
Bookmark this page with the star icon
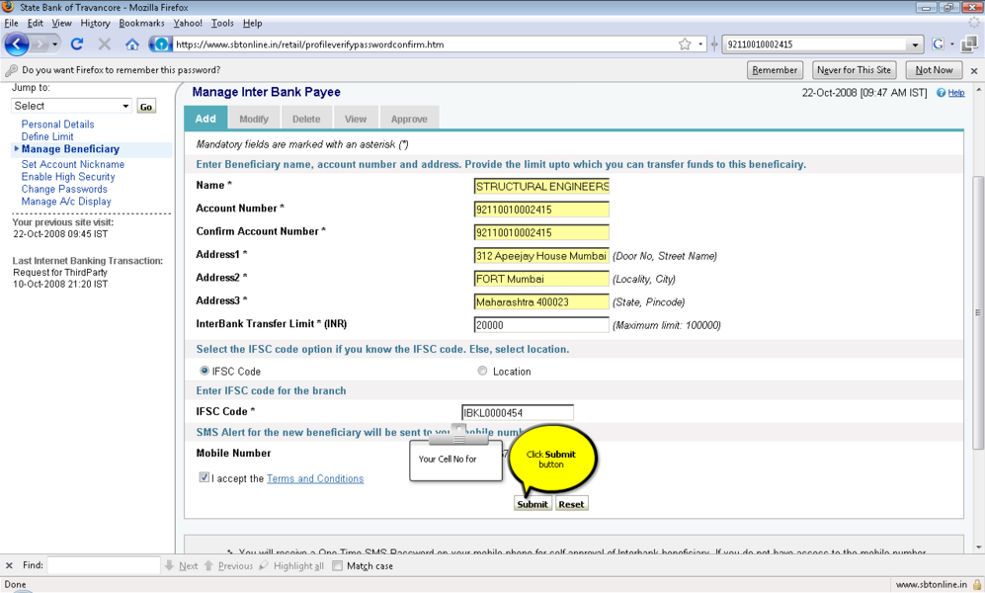(685, 44)
